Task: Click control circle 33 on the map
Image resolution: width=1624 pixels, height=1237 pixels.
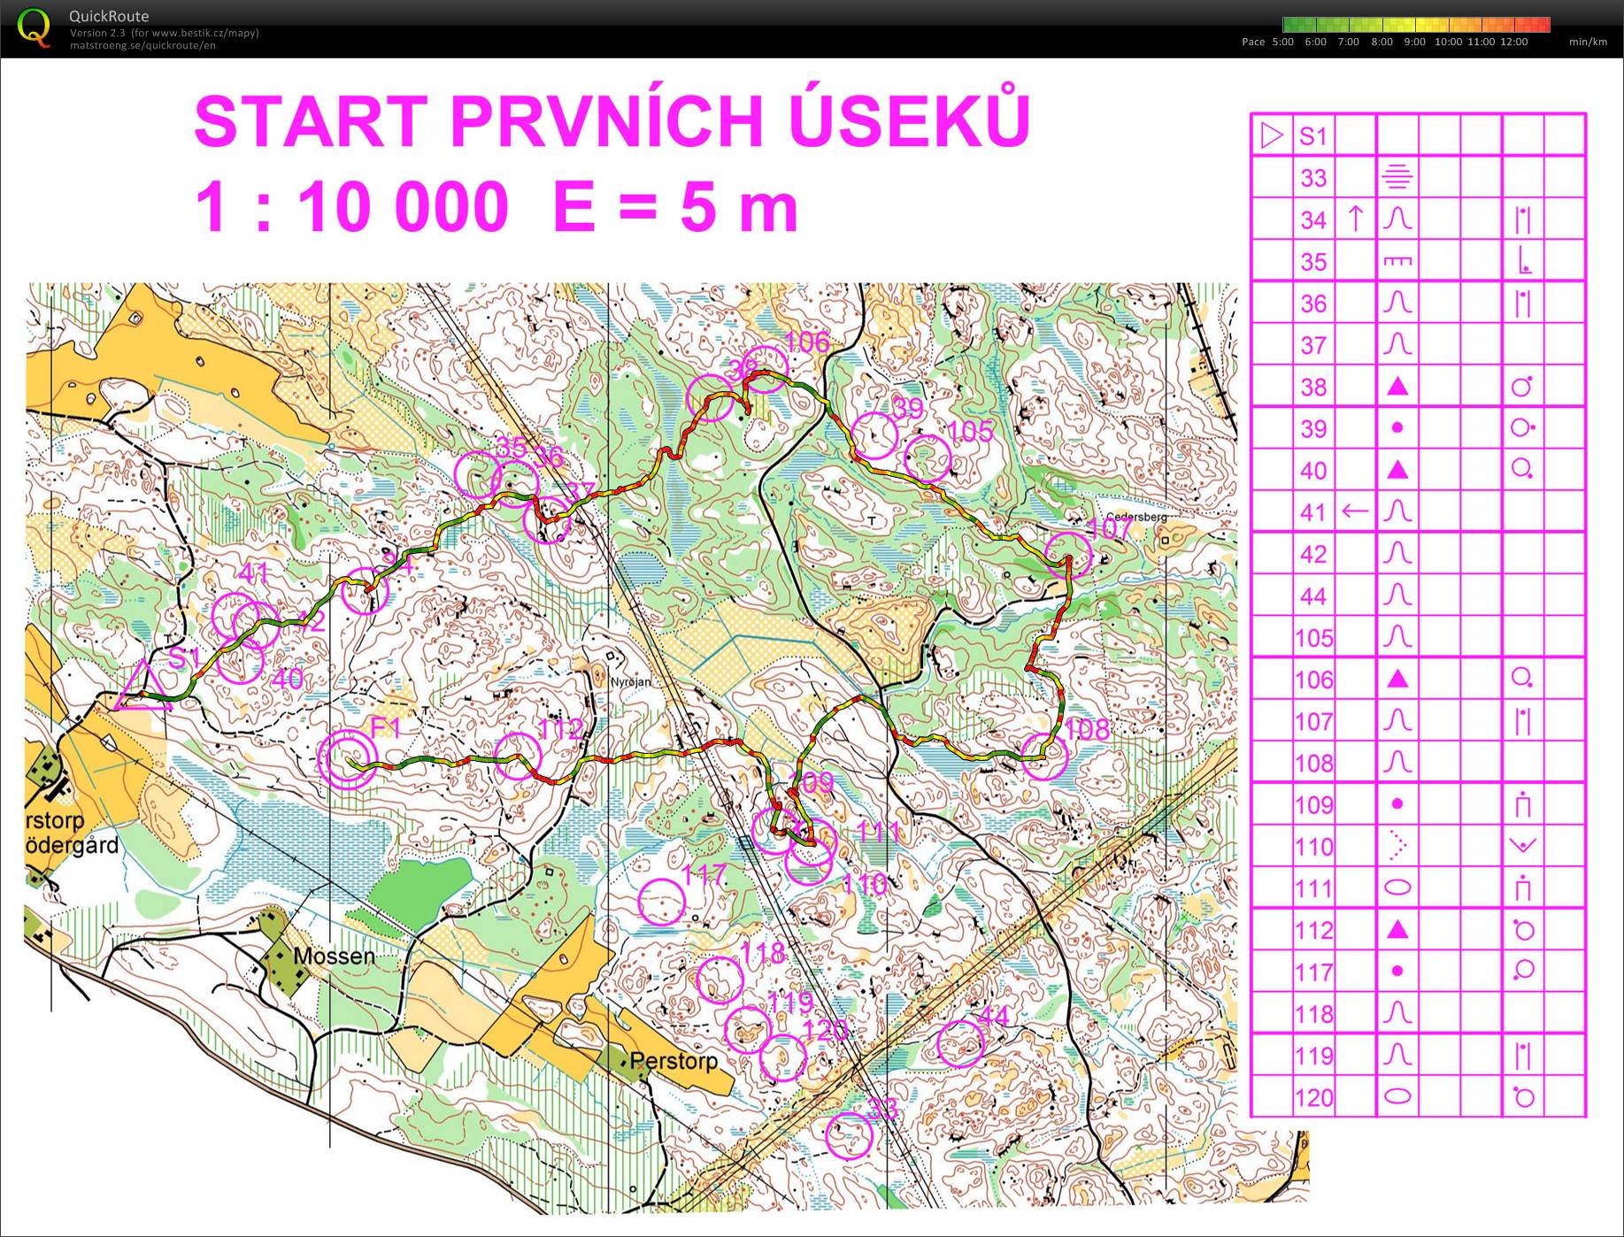Action: pos(849,1136)
